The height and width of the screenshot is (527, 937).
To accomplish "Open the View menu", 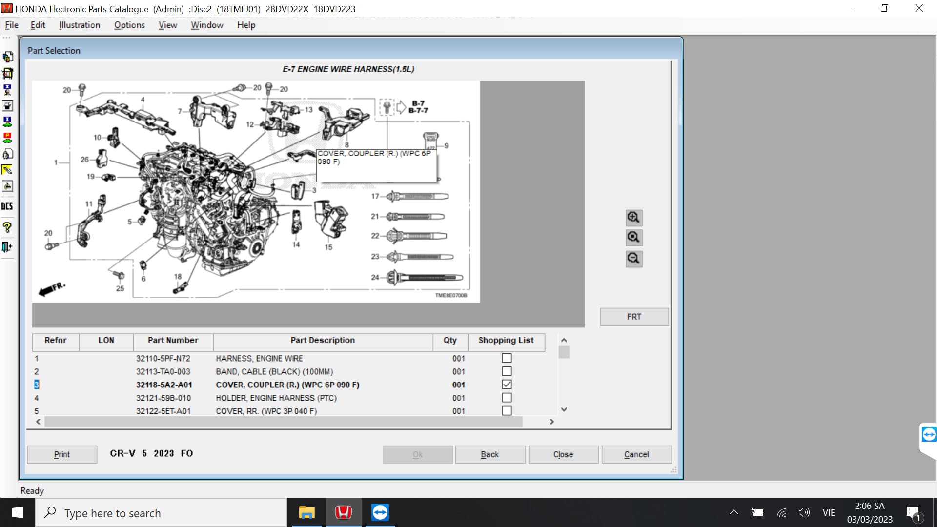I will pyautogui.click(x=167, y=25).
